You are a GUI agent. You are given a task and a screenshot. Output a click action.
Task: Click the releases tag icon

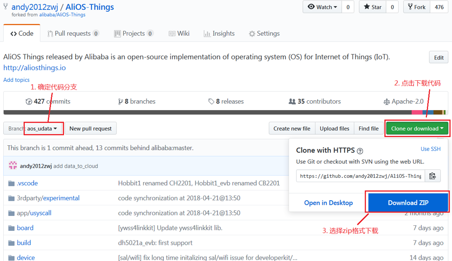[x=211, y=102]
